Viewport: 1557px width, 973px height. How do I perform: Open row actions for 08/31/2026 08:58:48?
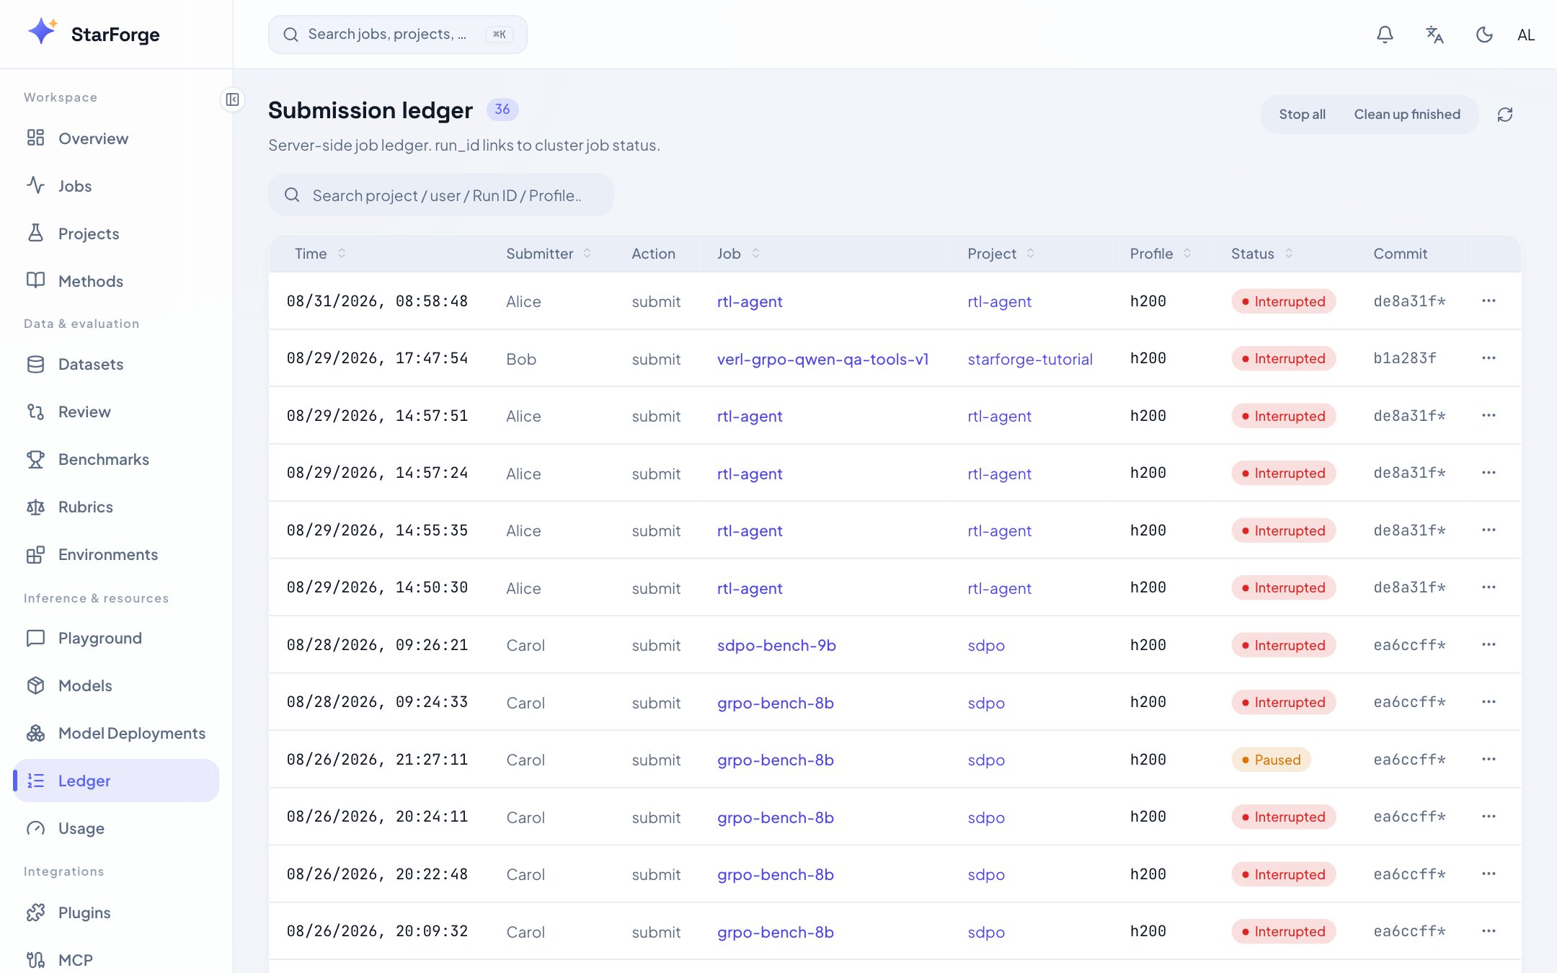coord(1489,301)
